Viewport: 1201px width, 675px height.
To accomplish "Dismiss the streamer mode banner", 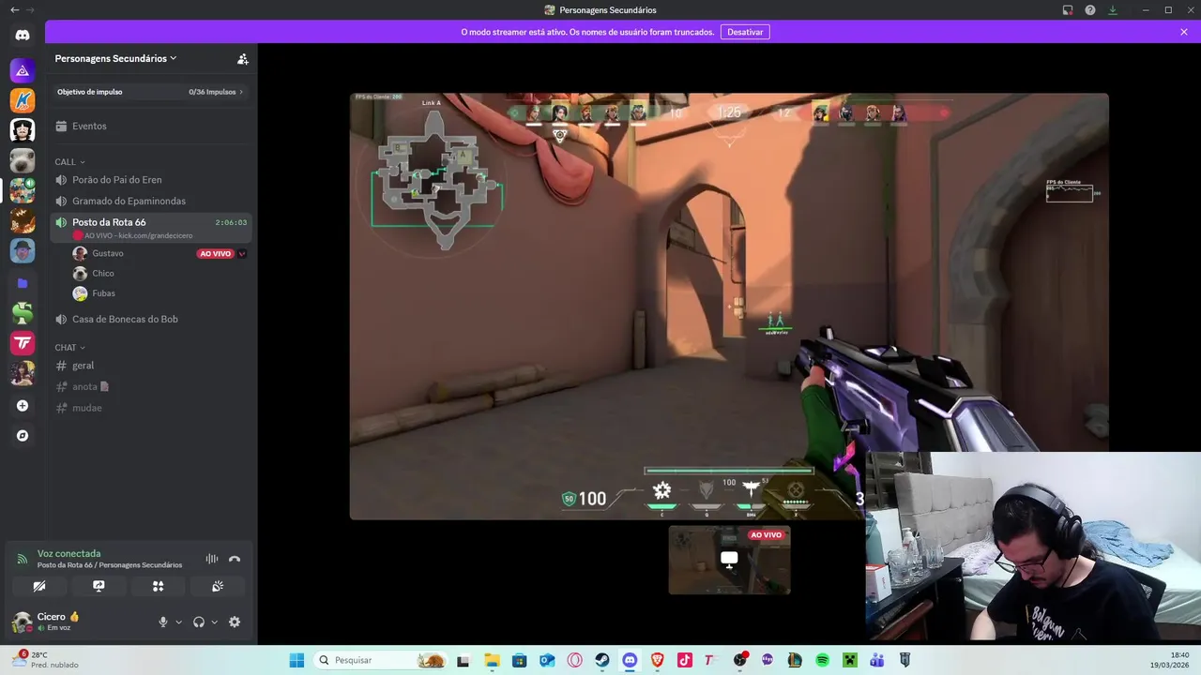I will pyautogui.click(x=1184, y=32).
